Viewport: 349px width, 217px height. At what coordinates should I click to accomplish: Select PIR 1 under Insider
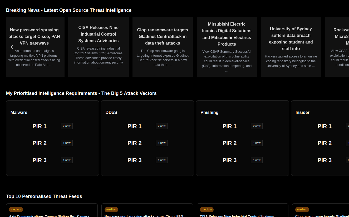pyautogui.click(x=324, y=126)
